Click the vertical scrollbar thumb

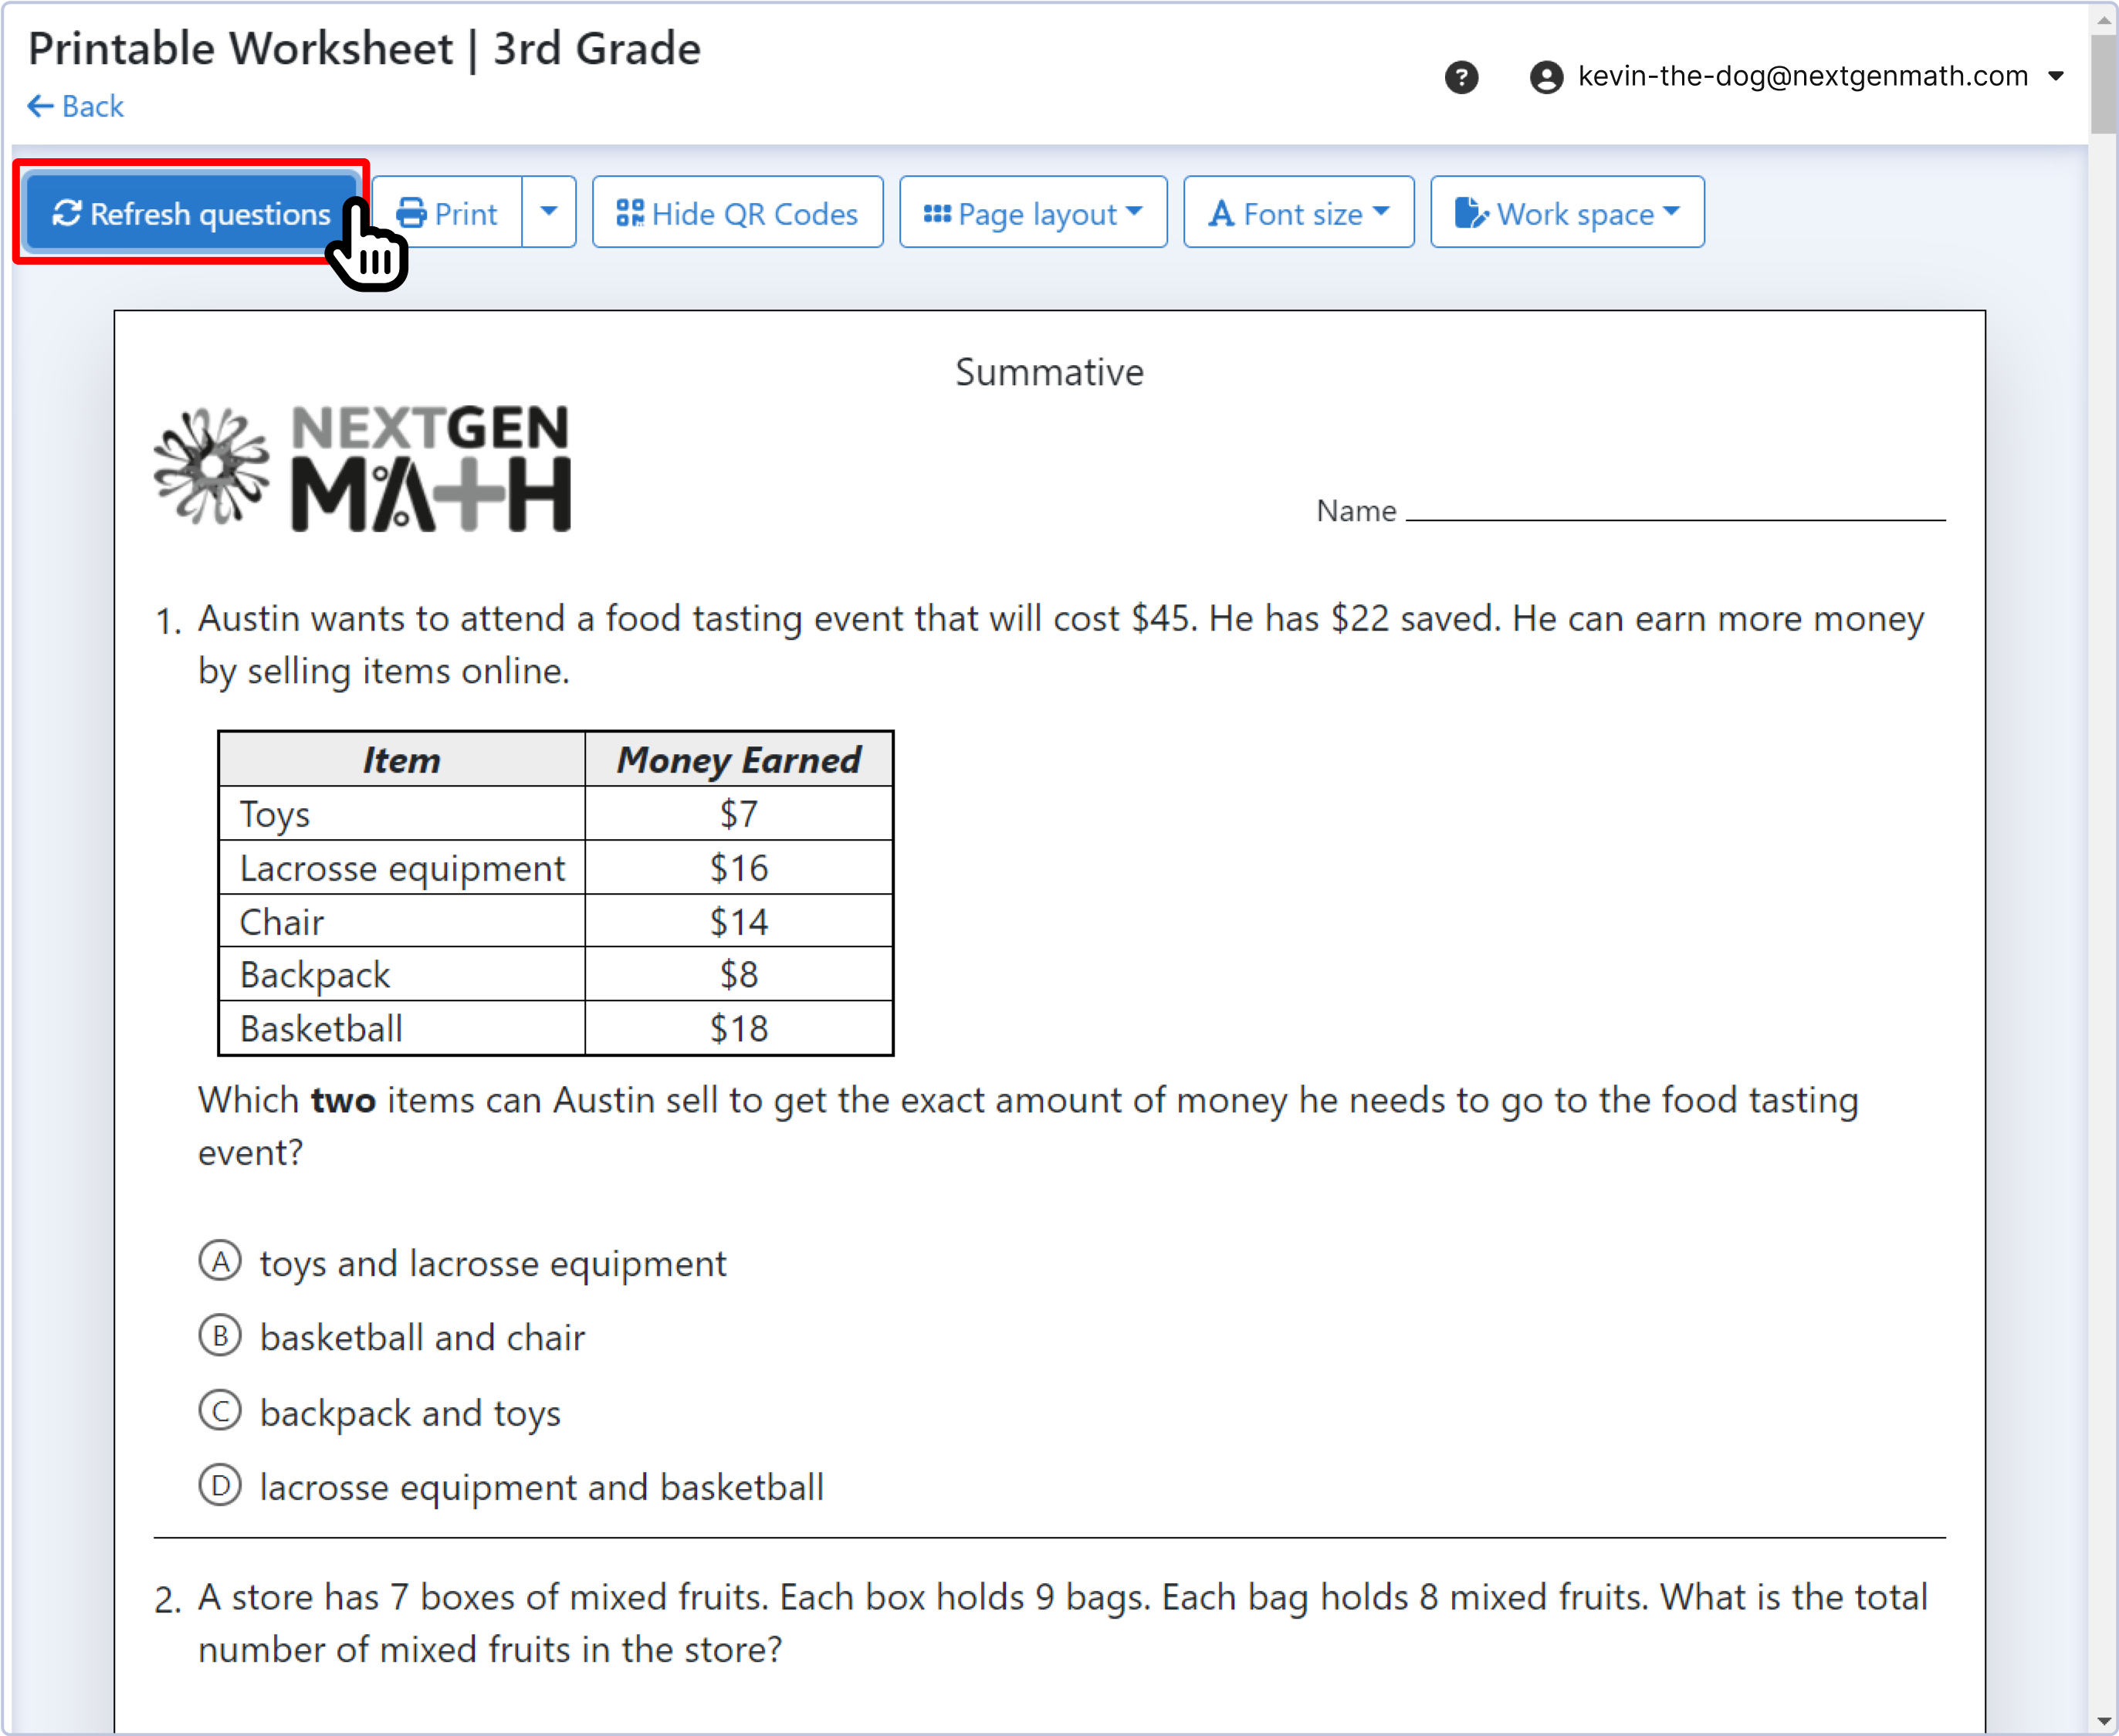(x=2103, y=84)
